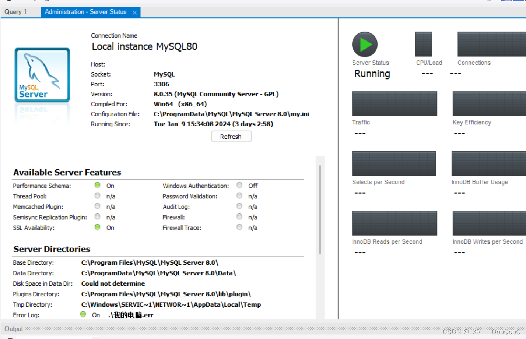Viewport: 526px width, 339px height.
Task: Click the Refresh button
Action: 231,137
